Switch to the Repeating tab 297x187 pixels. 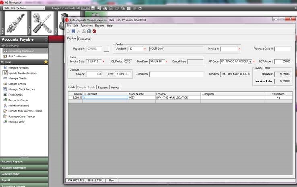pos(84,39)
